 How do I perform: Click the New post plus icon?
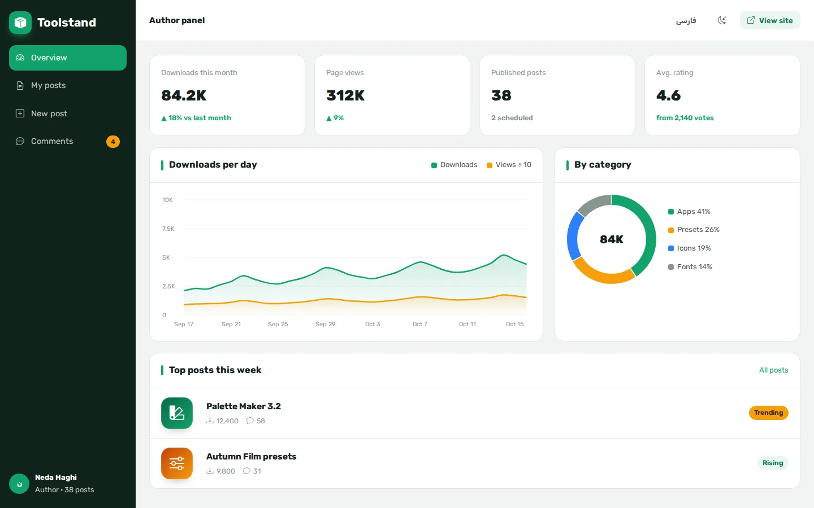(x=20, y=113)
